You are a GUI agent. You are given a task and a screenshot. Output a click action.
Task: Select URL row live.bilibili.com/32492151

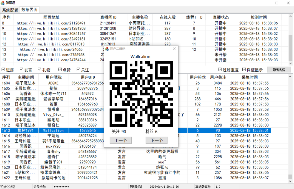point(51,39)
